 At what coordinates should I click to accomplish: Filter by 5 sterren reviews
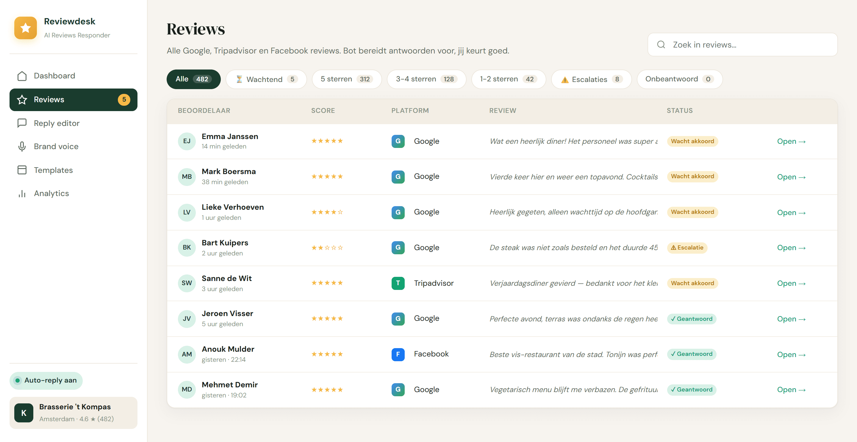(x=346, y=79)
